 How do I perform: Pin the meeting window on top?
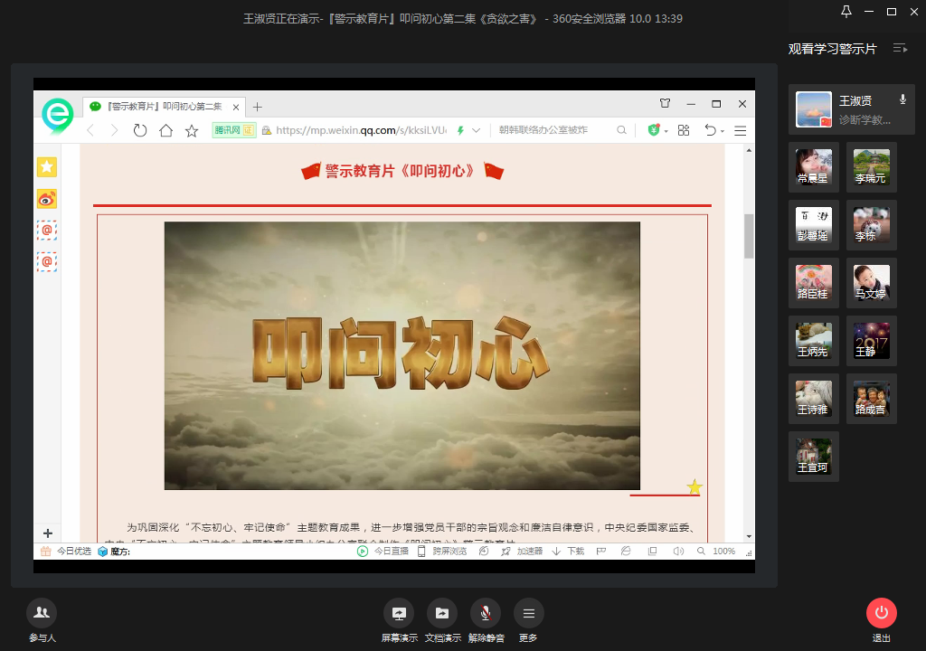[x=846, y=12]
